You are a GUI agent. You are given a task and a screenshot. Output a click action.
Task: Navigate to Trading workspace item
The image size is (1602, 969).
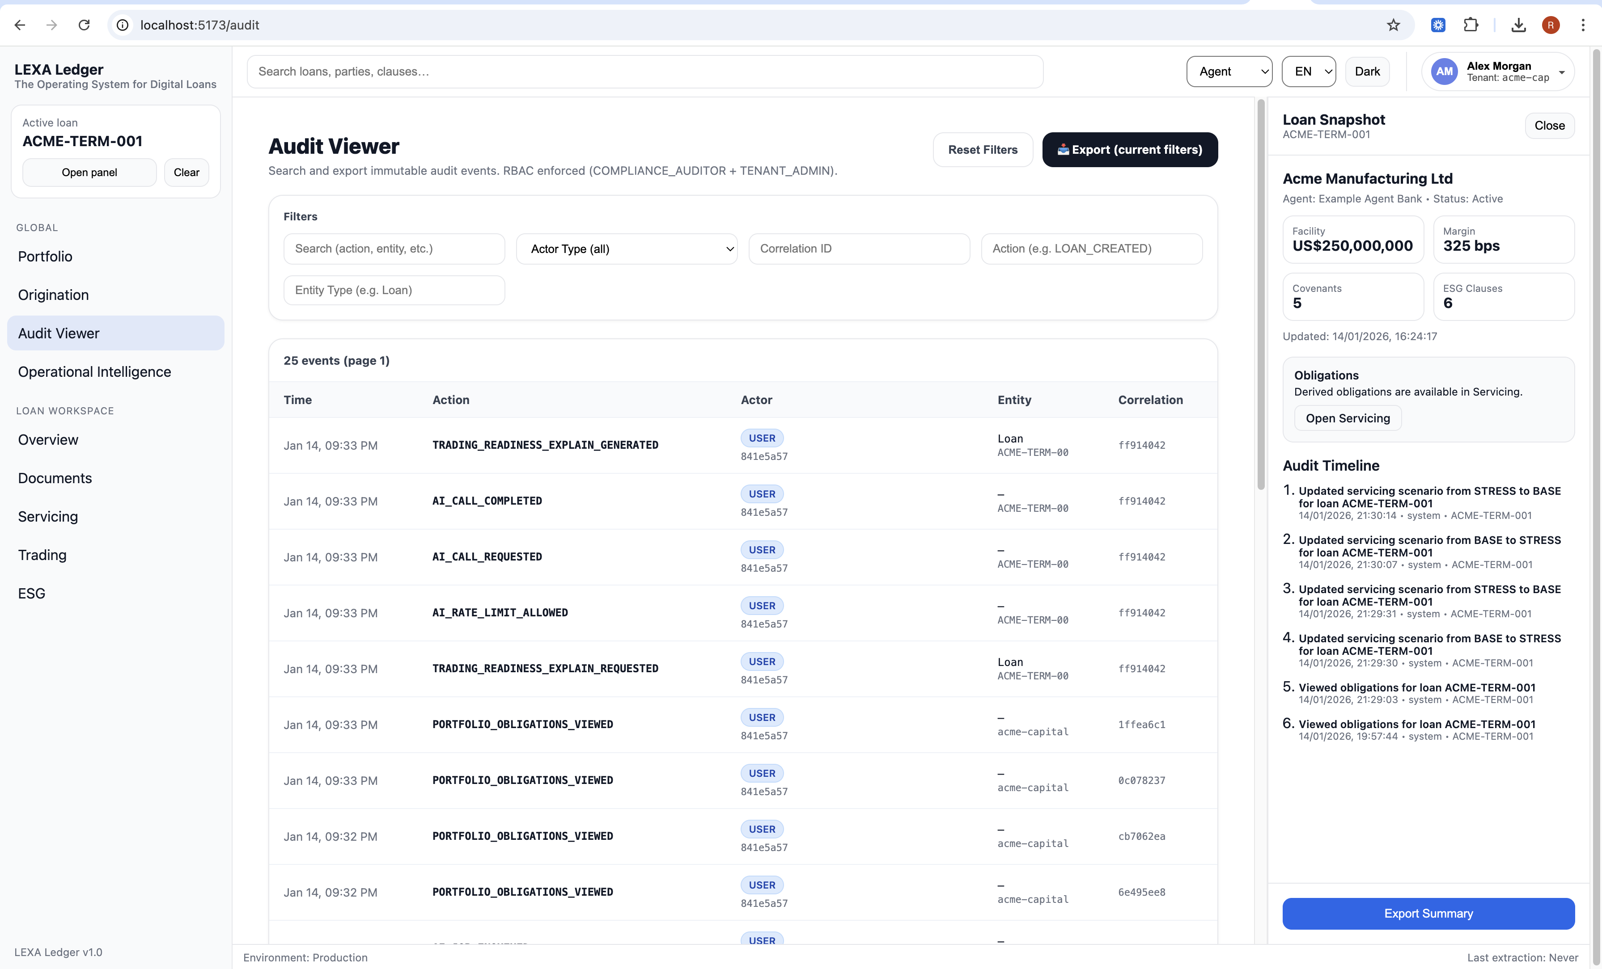42,555
